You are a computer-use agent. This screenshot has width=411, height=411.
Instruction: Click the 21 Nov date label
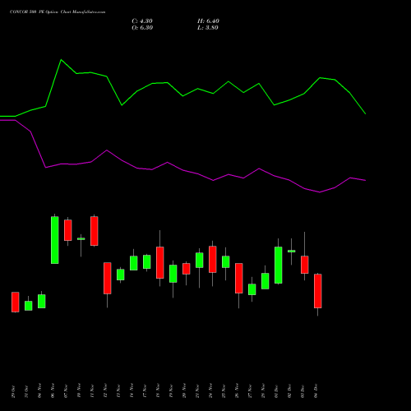pyautogui.click(x=197, y=390)
